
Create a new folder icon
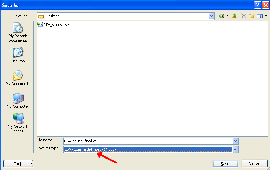point(251,16)
